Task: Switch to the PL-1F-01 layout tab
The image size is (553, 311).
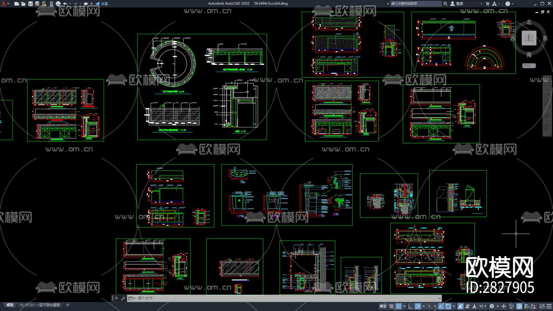Action: coord(40,305)
